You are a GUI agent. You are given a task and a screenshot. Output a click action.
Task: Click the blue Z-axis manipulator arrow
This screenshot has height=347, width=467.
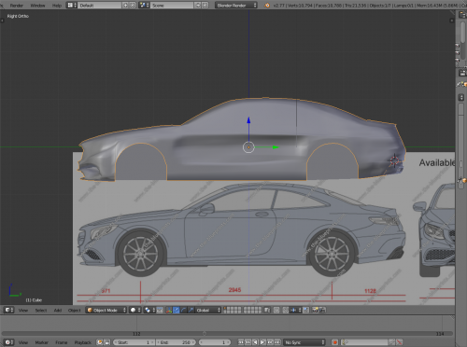click(248, 120)
